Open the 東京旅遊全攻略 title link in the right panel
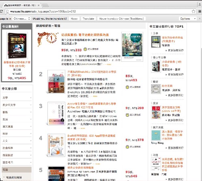 (171, 109)
